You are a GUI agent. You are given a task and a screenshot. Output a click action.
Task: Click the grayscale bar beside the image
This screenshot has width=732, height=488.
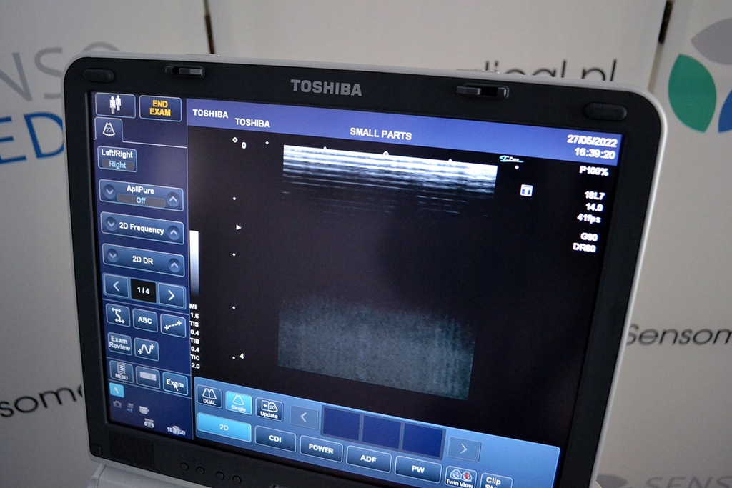point(194,263)
